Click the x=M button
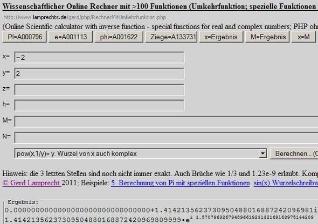Screen dimensions: 318x224 pos(303,37)
